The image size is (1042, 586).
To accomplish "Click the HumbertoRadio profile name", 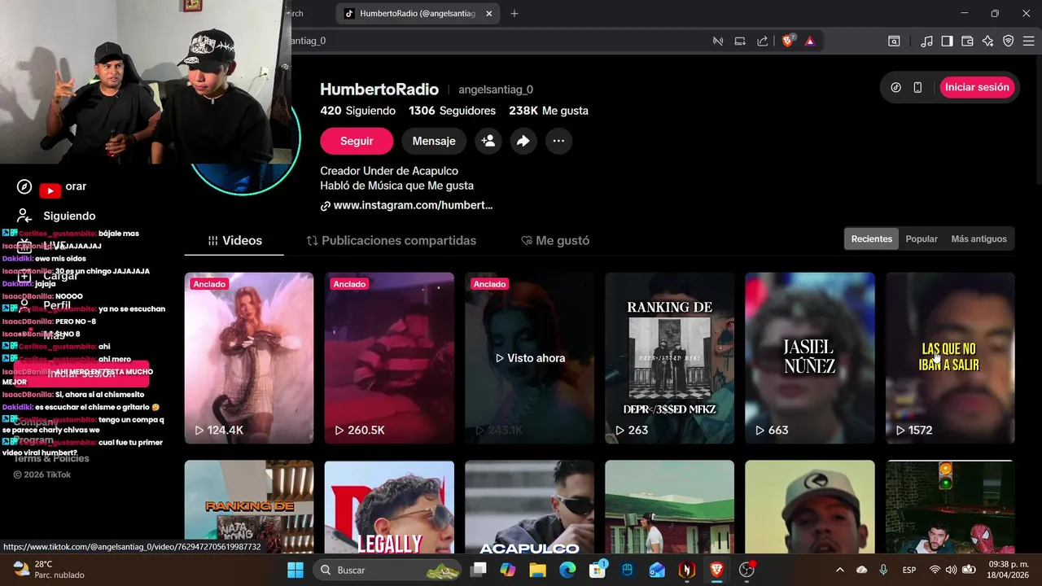I will pos(379,90).
